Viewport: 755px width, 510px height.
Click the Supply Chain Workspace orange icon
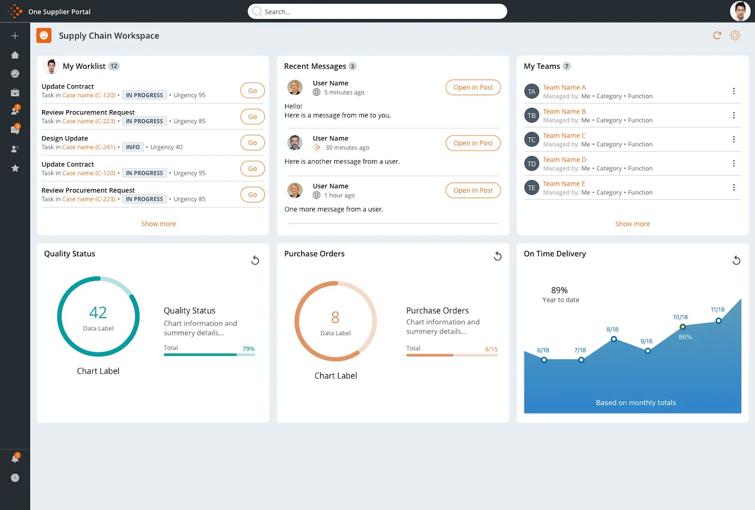point(44,36)
